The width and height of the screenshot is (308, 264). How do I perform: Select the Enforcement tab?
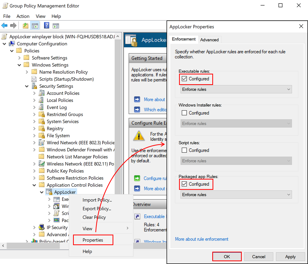[x=184, y=39]
